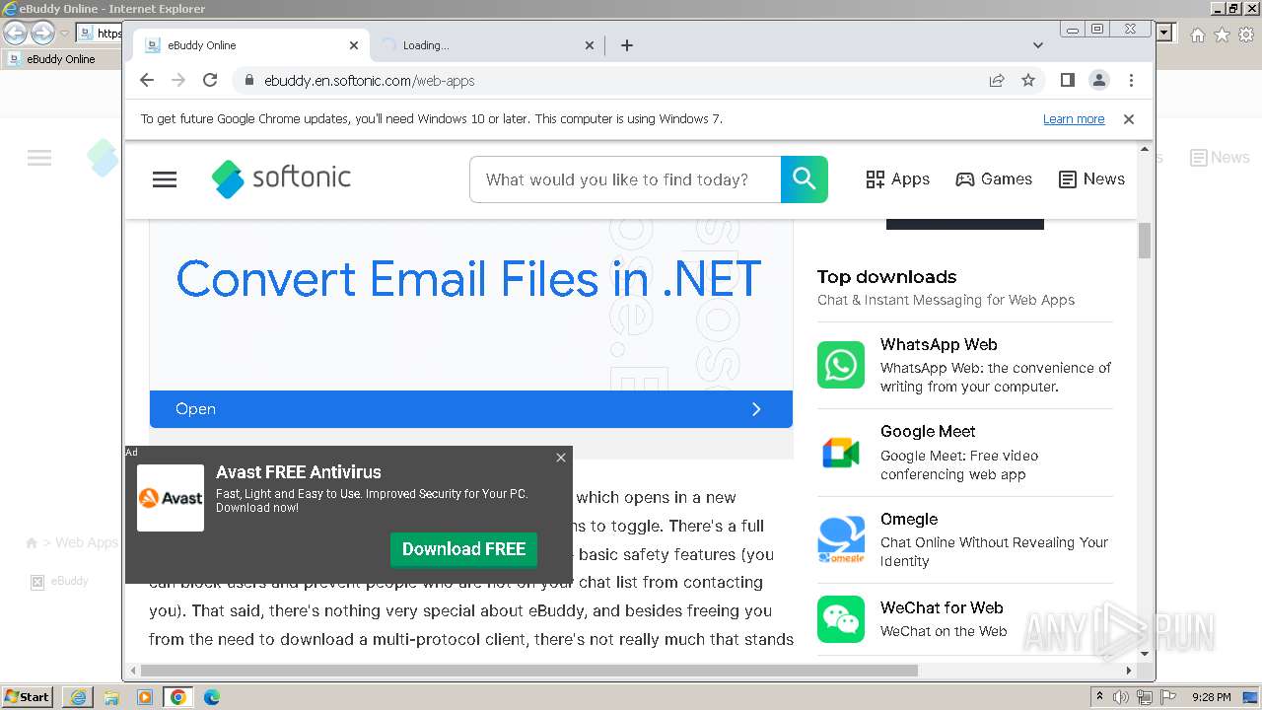Image resolution: width=1262 pixels, height=710 pixels.
Task: Click Chrome back arrow button
Action: [147, 80]
